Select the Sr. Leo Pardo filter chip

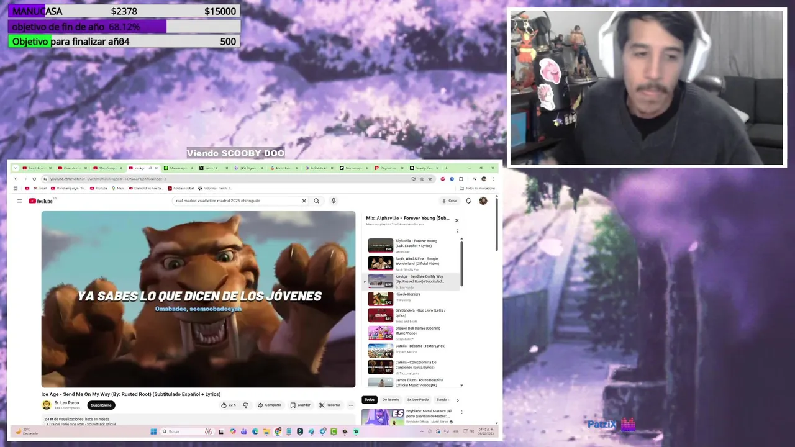click(x=418, y=400)
